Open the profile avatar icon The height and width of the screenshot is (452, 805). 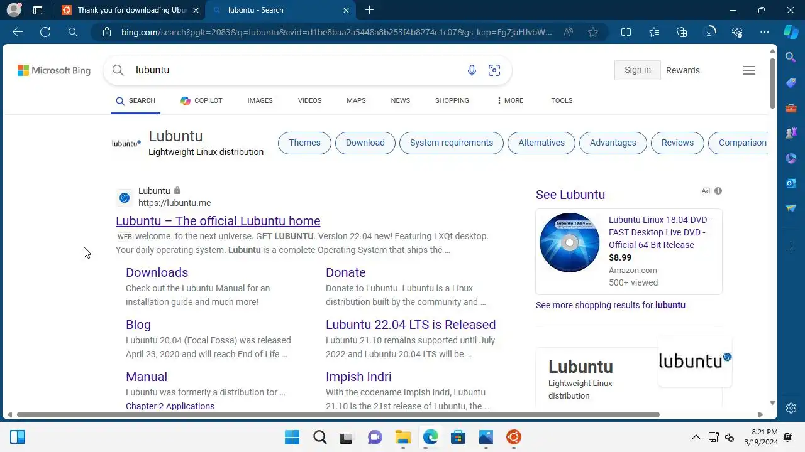14,10
